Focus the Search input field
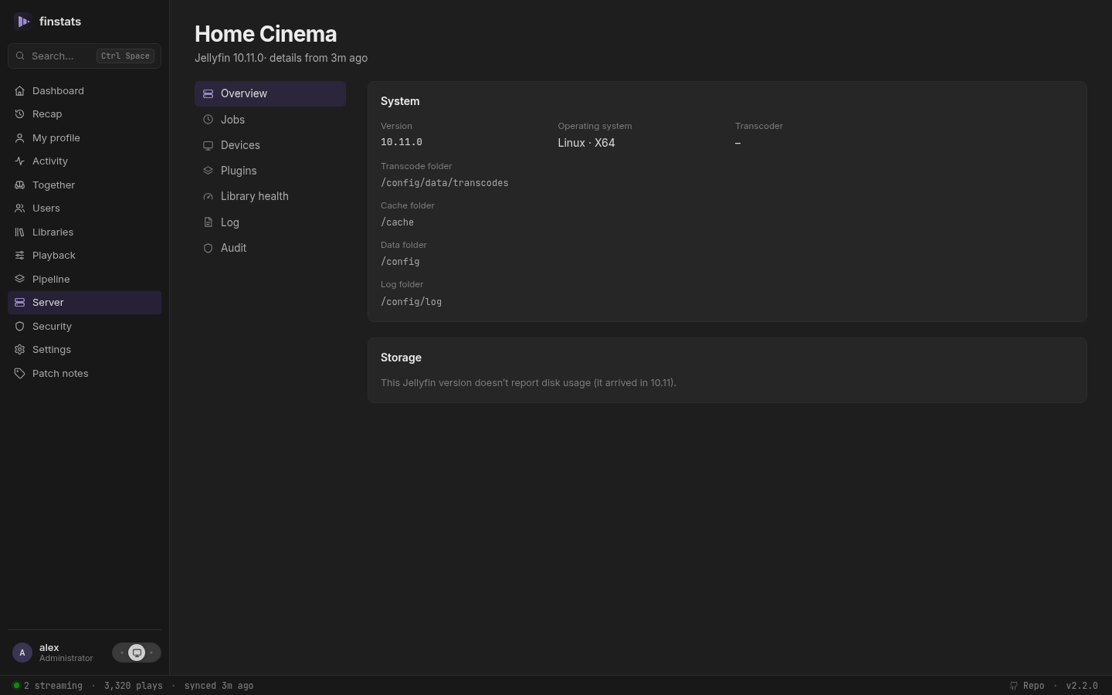This screenshot has width=1112, height=695. [84, 56]
